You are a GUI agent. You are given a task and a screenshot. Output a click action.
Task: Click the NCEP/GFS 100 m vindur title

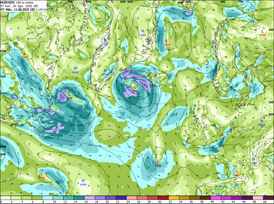tap(17, 2)
